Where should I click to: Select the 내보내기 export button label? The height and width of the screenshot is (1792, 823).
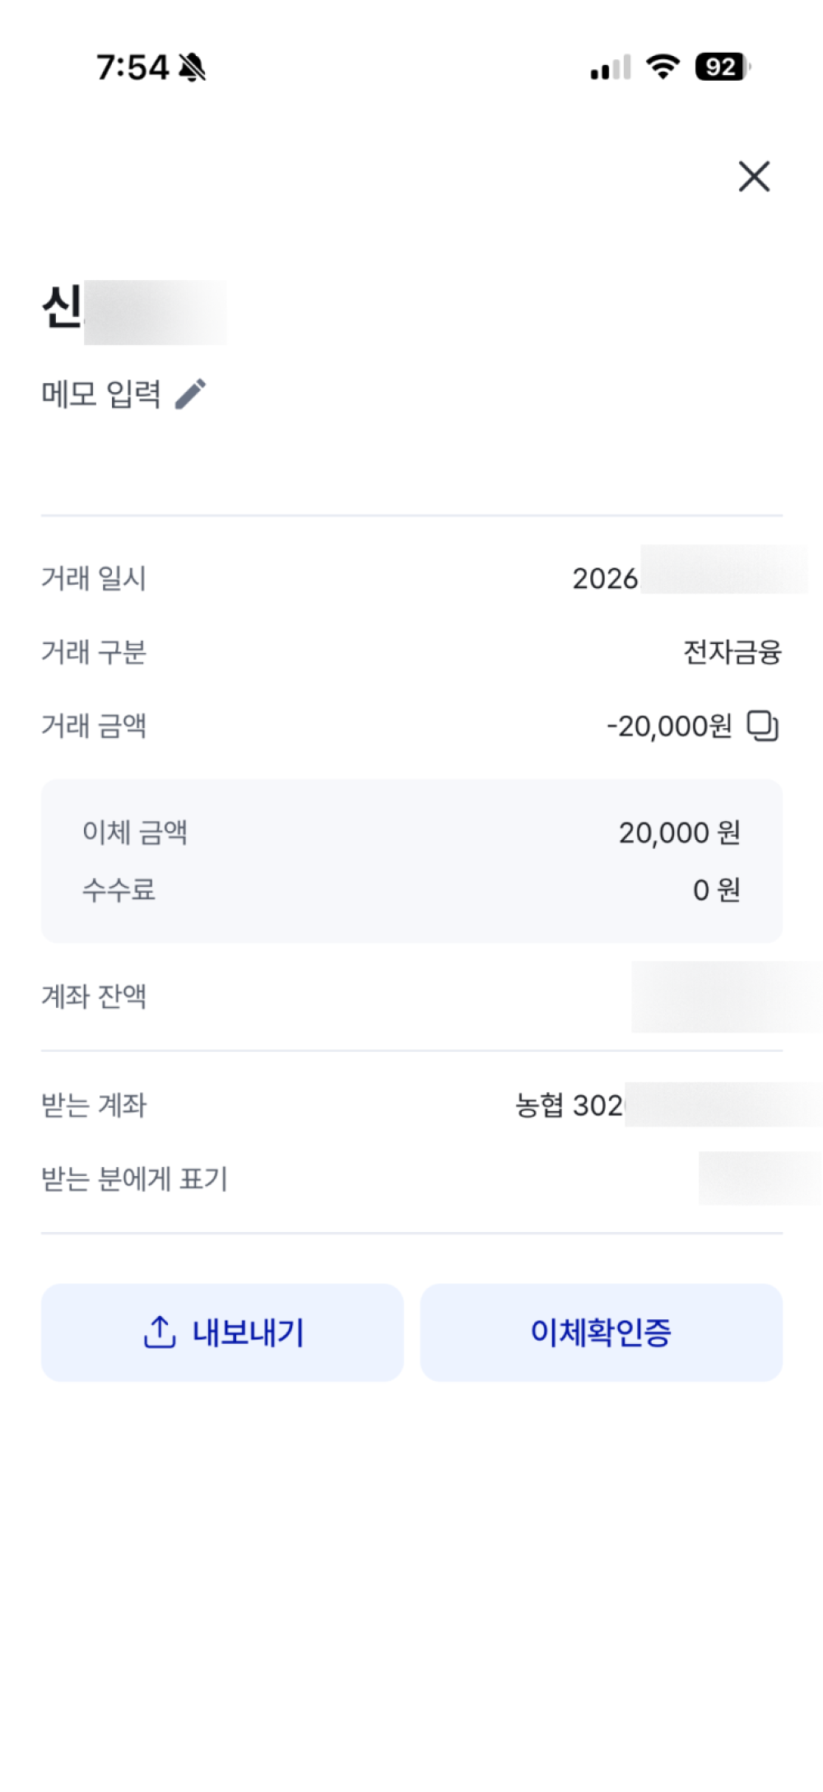click(249, 1332)
